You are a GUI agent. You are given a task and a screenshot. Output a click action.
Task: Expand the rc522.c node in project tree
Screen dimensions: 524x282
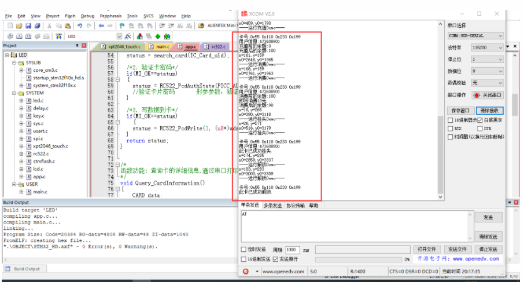tap(21, 154)
